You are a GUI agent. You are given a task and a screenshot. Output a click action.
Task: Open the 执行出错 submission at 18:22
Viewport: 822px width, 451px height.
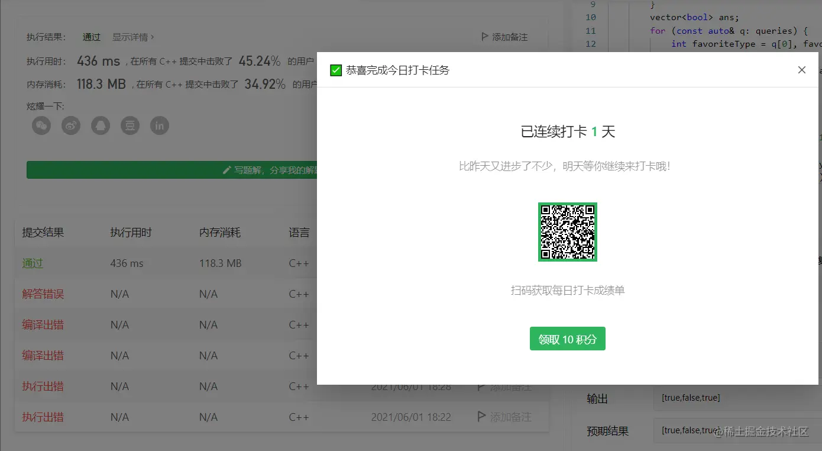coord(43,417)
